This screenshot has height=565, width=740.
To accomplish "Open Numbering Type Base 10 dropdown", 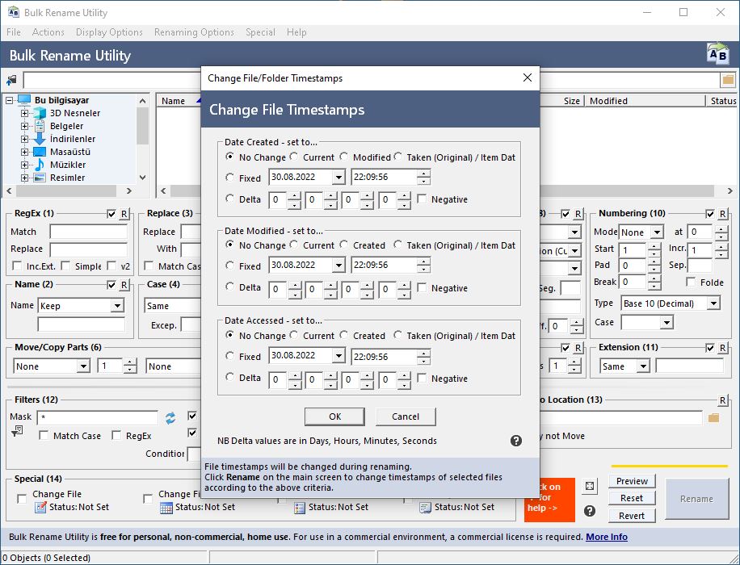I will tap(713, 303).
